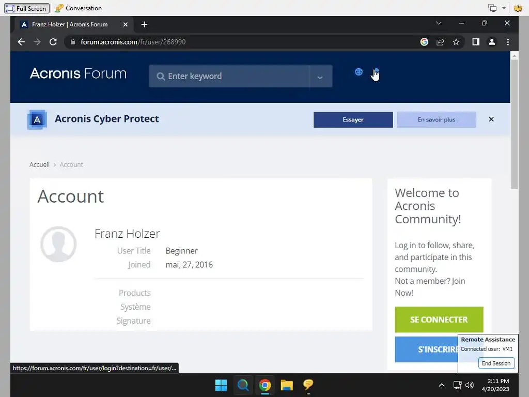
Task: Click the globe language icon in forum header
Action: [359, 72]
